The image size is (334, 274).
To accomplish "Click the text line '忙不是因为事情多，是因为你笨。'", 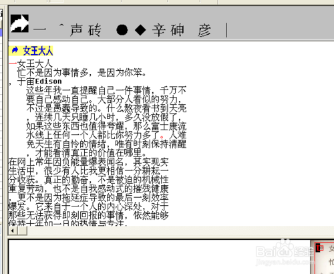I will point(81,73).
